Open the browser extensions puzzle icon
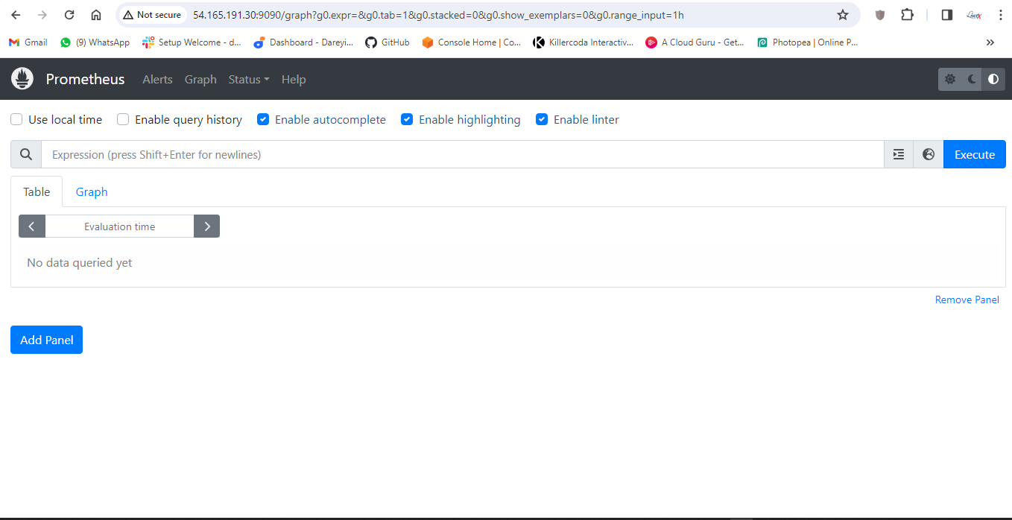Image resolution: width=1012 pixels, height=520 pixels. (x=907, y=15)
